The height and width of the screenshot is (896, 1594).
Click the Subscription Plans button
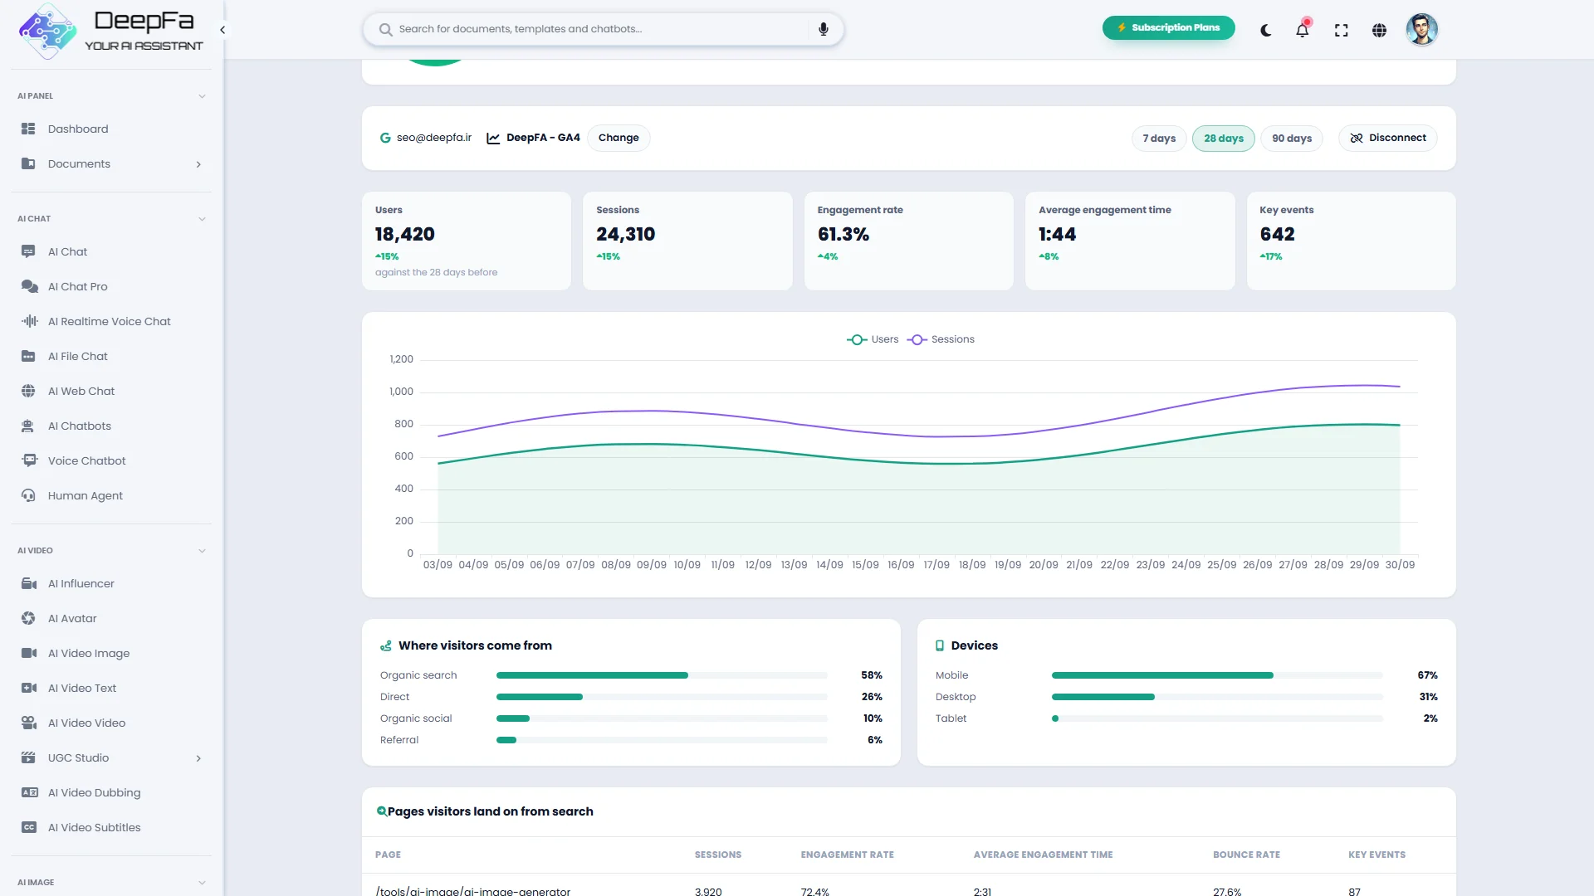1168,27
